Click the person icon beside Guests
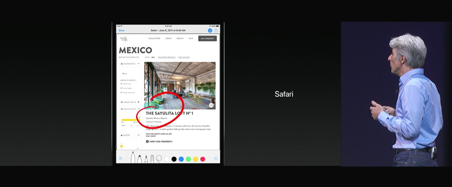 (122, 135)
